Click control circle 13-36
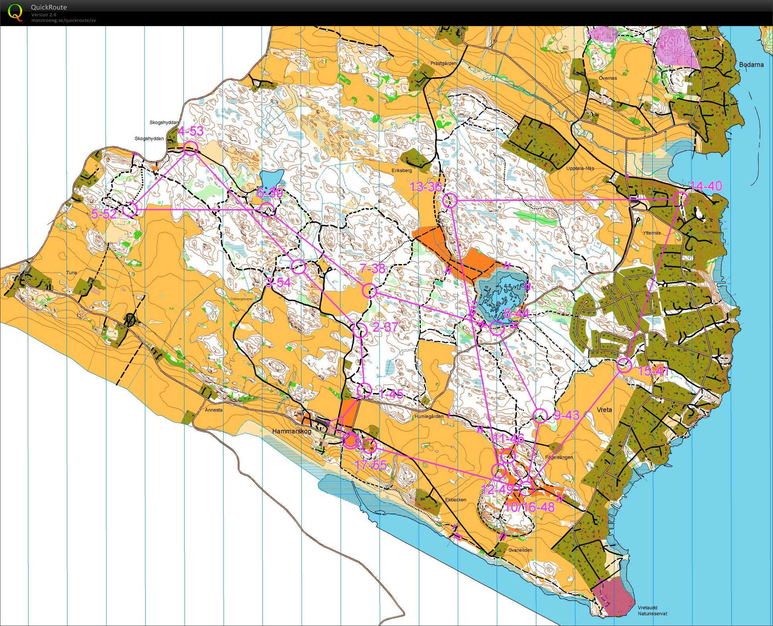This screenshot has width=773, height=626. (450, 200)
